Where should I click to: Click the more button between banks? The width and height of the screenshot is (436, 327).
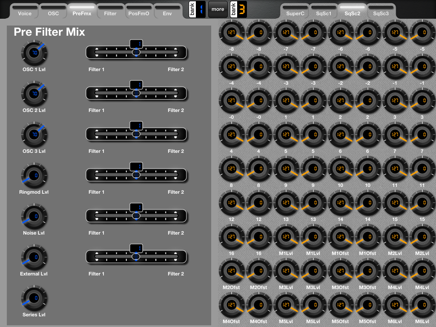pyautogui.click(x=218, y=9)
